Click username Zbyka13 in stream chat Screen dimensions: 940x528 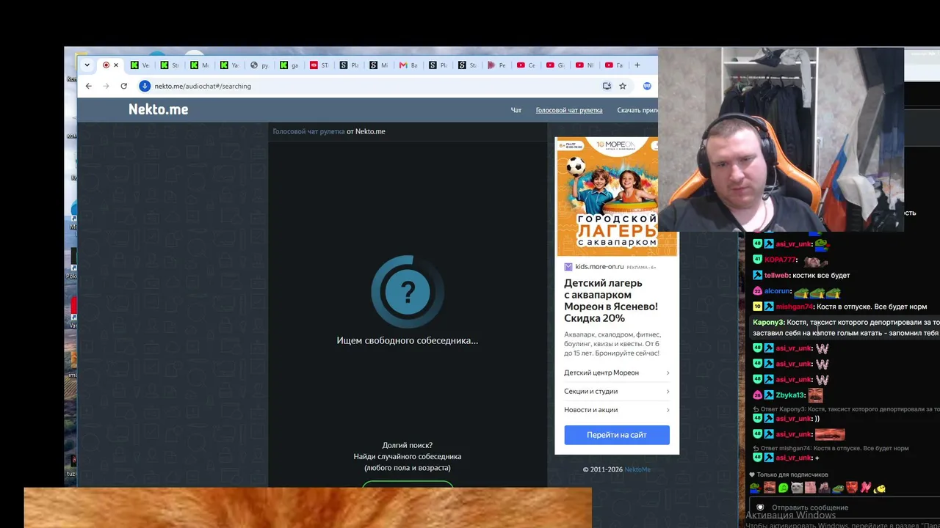[790, 395]
